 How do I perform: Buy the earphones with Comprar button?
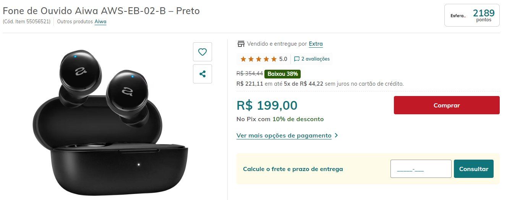447,105
